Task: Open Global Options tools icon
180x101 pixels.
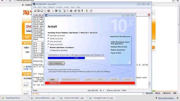Action: point(79,11)
